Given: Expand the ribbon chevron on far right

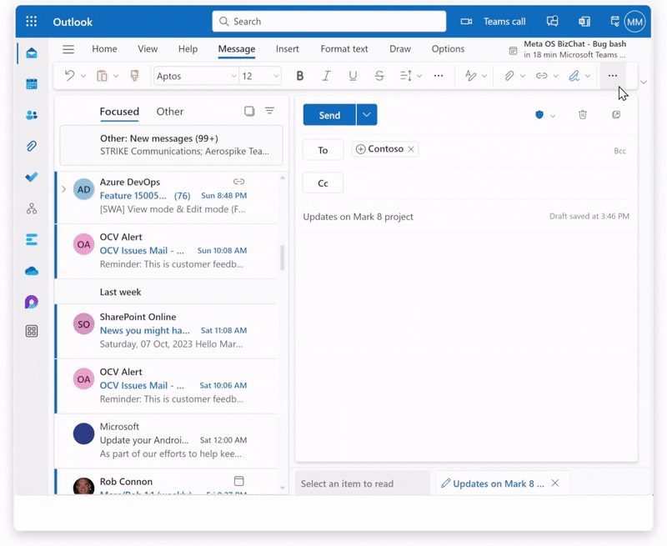Looking at the screenshot, I should [644, 82].
